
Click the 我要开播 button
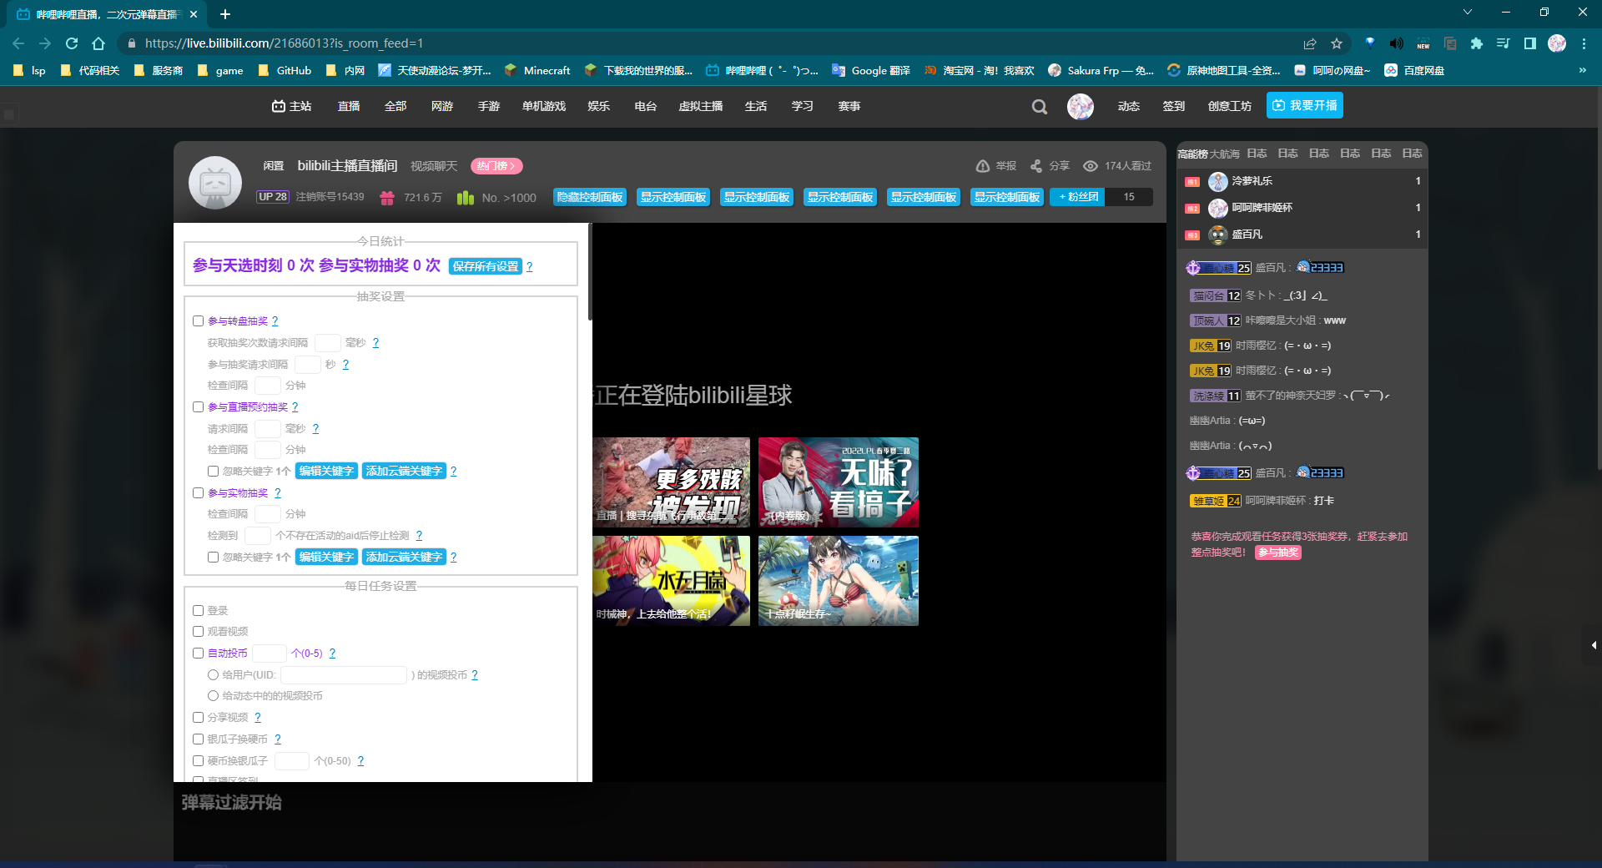(1305, 106)
